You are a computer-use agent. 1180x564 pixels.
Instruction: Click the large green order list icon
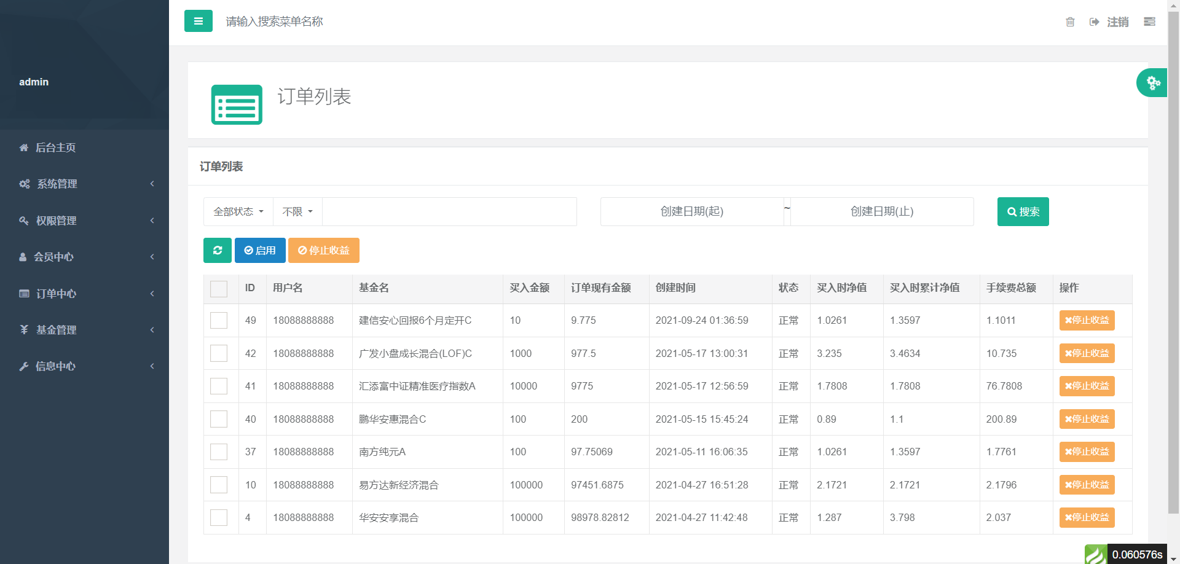(x=237, y=104)
